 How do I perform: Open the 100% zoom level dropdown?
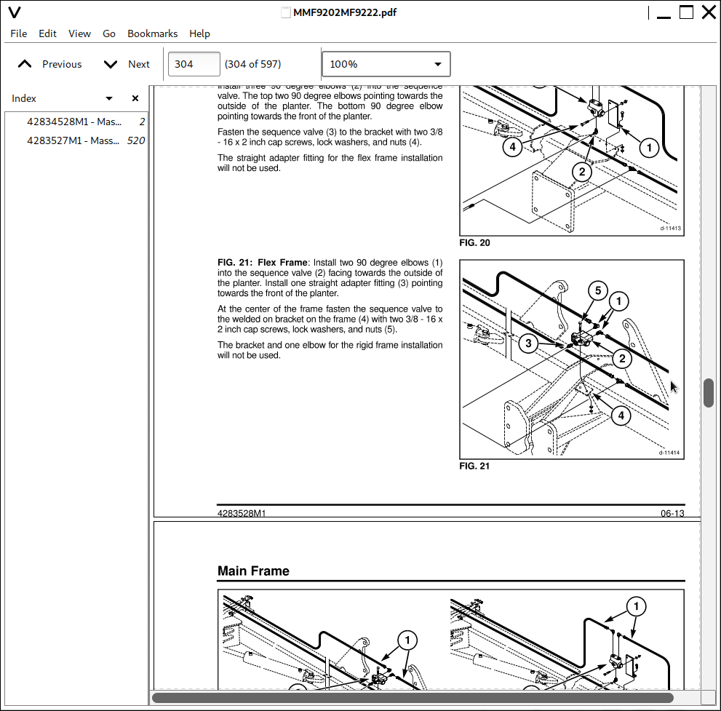[386, 64]
